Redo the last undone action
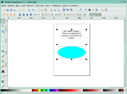 point(33,10)
